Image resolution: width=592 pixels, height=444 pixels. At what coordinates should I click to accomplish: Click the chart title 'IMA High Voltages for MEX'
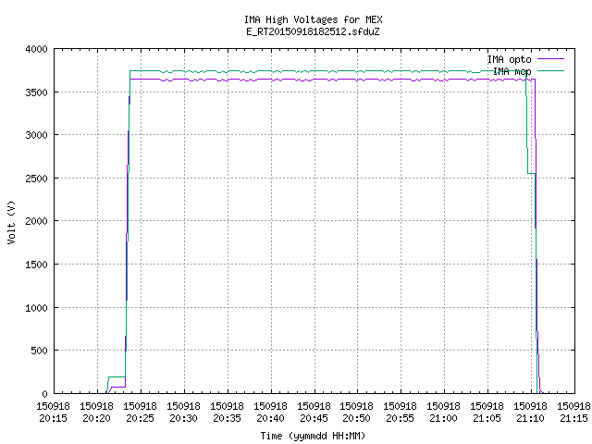pos(313,19)
